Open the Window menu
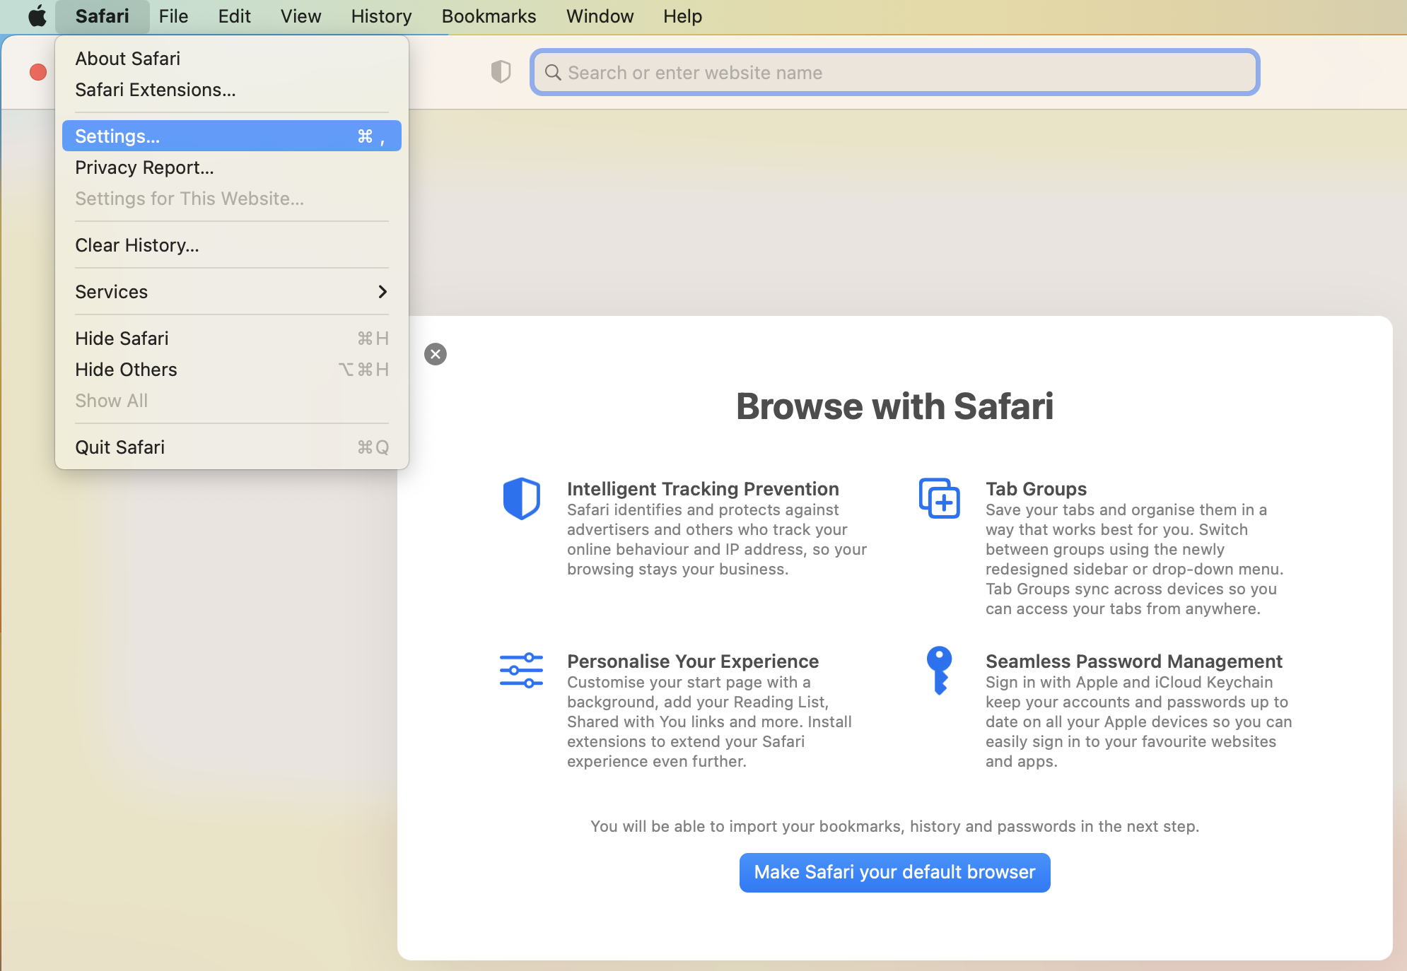 tap(600, 16)
